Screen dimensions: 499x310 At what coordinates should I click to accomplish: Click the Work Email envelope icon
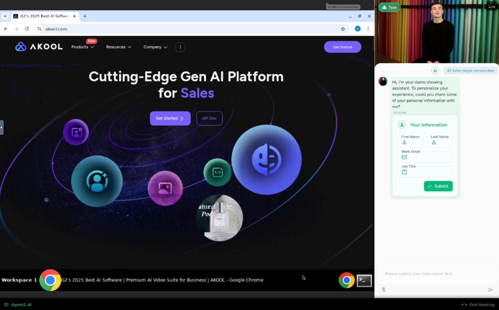[405, 157]
